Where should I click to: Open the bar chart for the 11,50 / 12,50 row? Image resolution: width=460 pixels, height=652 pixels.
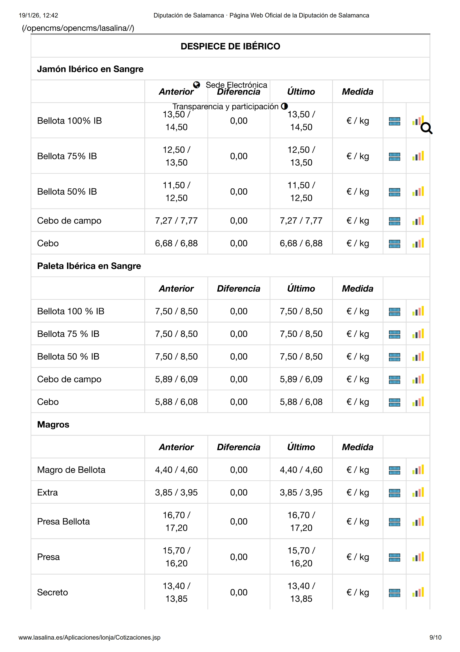[418, 192]
